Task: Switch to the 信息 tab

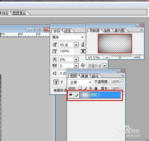Action: (x=107, y=31)
